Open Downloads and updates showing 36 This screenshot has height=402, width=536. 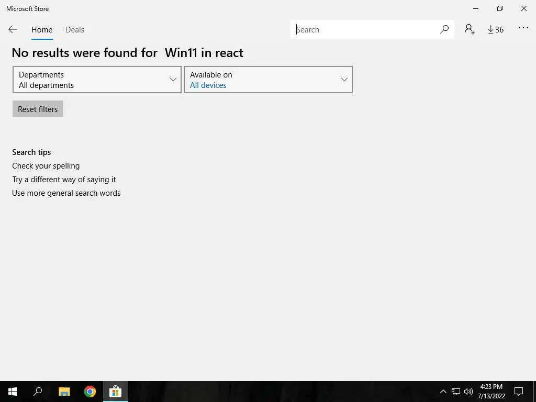pyautogui.click(x=496, y=30)
